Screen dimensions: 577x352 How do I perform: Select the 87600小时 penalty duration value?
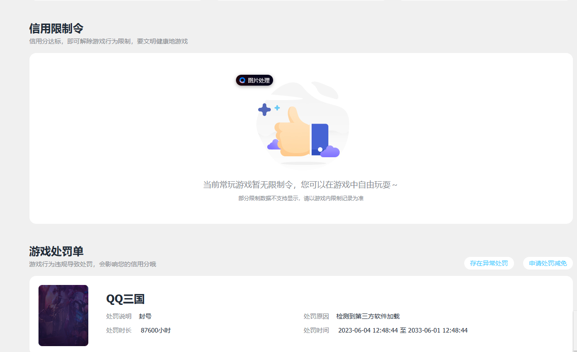(156, 330)
